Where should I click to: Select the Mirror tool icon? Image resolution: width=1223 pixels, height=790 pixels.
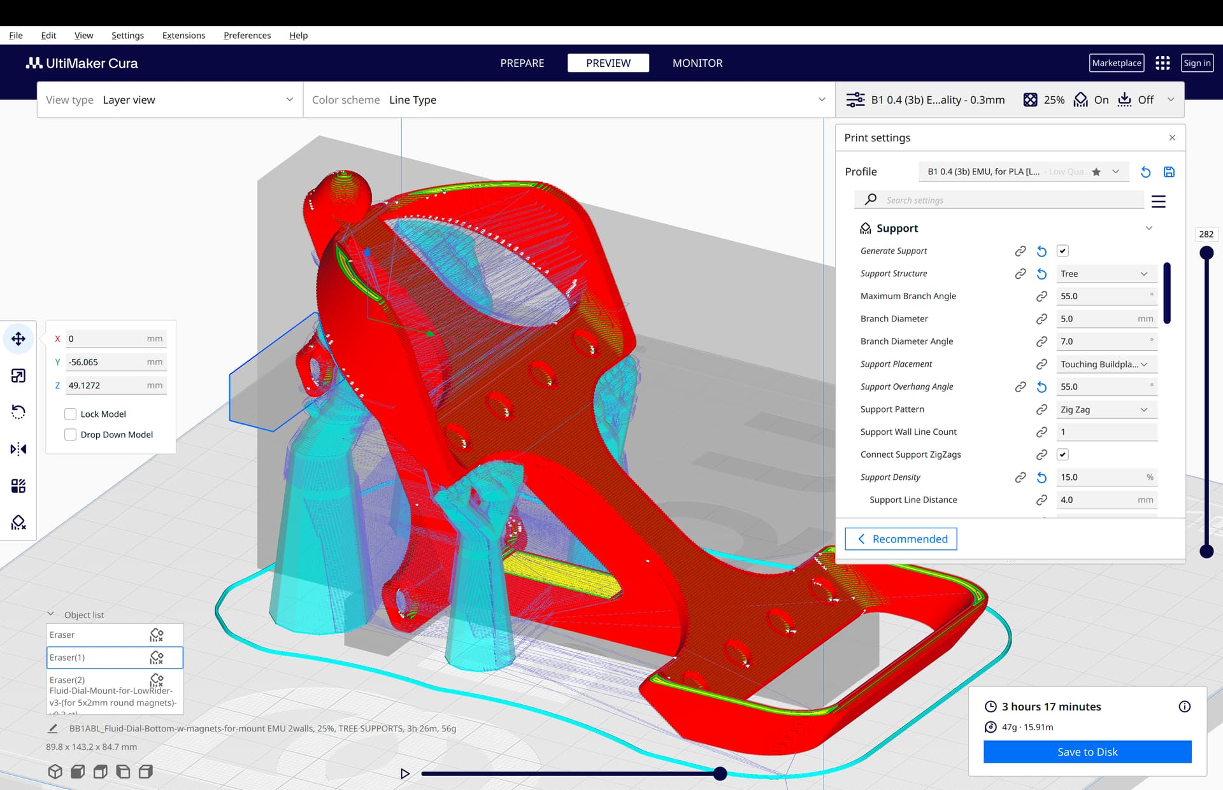pos(18,449)
